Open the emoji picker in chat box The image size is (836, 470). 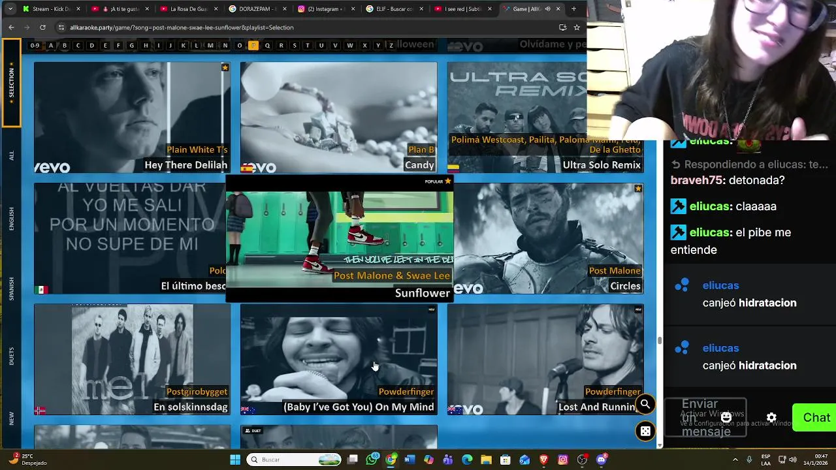coord(726,417)
